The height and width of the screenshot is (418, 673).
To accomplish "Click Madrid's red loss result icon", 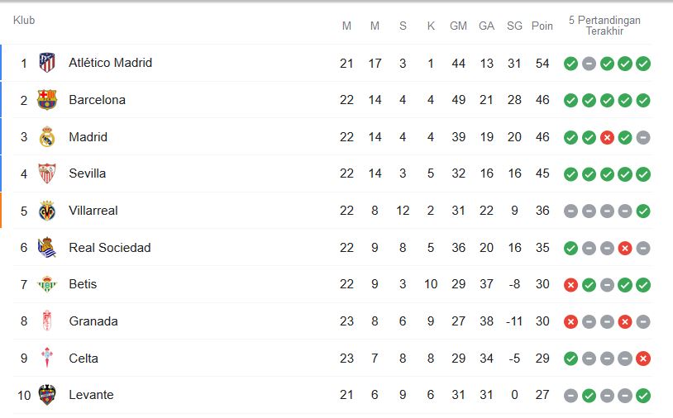I will pyautogui.click(x=607, y=137).
